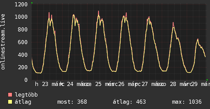Click the 23 date label on x-axis
Screen dimensions: 210x109
[x=45, y=84]
